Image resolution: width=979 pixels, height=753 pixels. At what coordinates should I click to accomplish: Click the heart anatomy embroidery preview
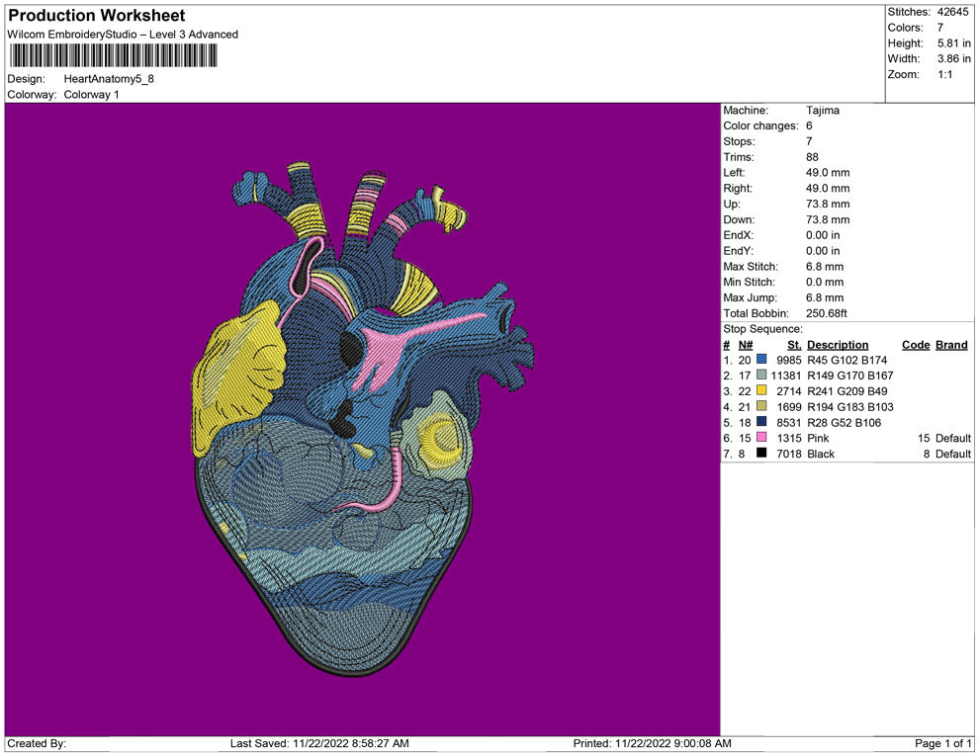coord(362,419)
